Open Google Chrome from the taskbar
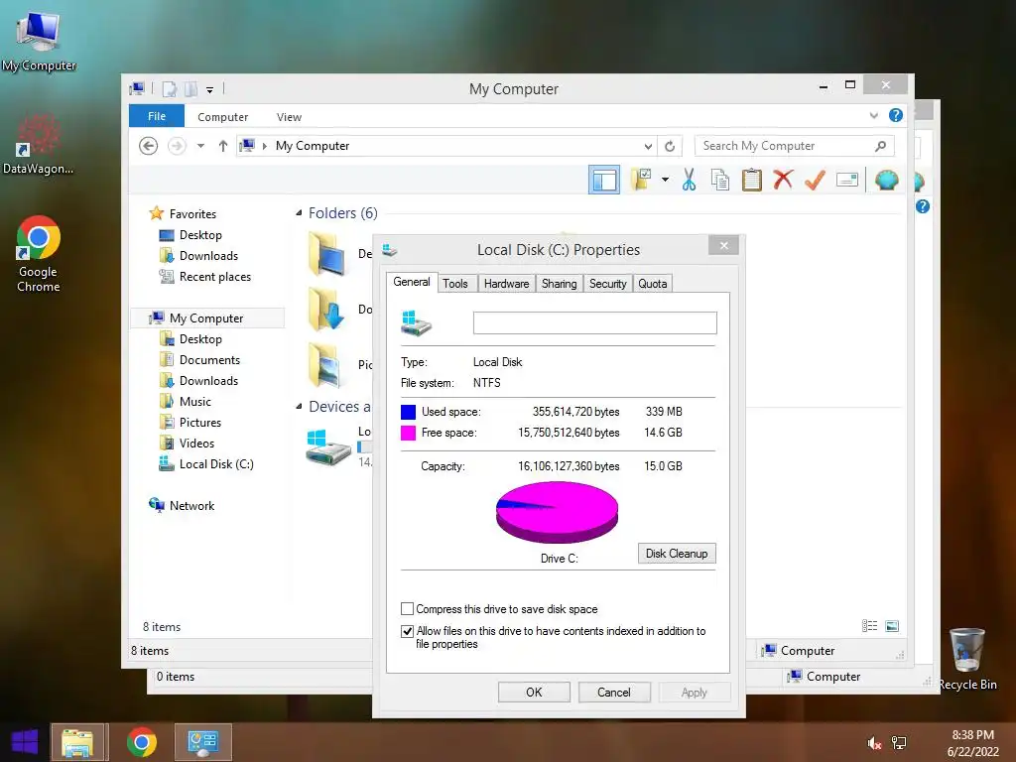1016x762 pixels. [141, 742]
